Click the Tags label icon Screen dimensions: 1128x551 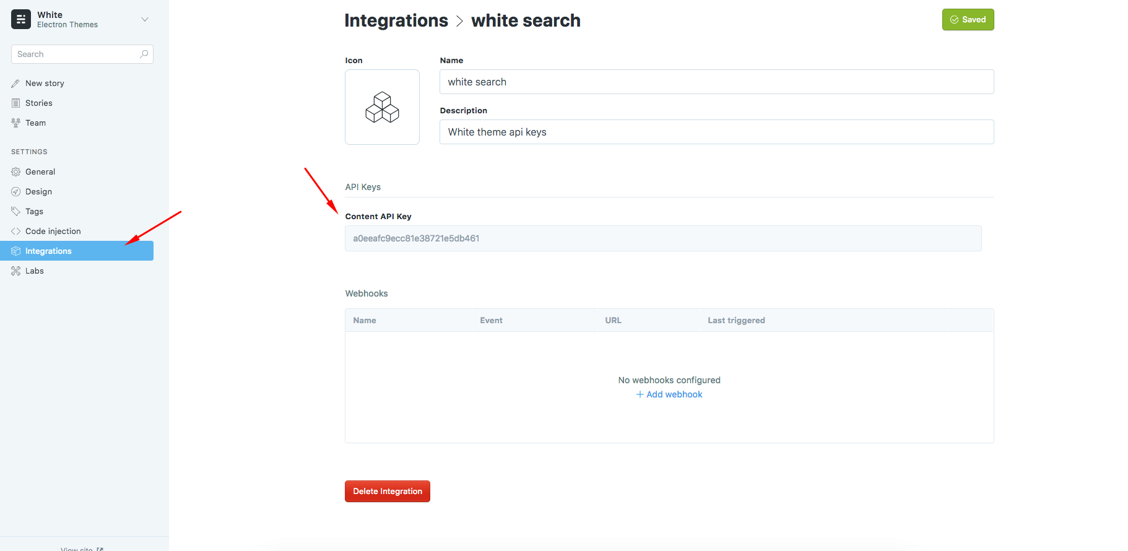tap(15, 212)
